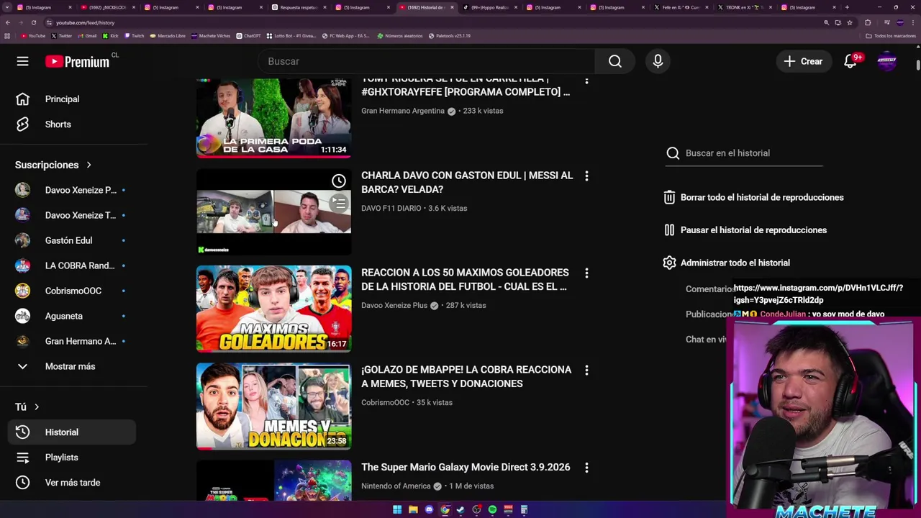Reload the page with browser refresh
The width and height of the screenshot is (921, 518).
33,22
